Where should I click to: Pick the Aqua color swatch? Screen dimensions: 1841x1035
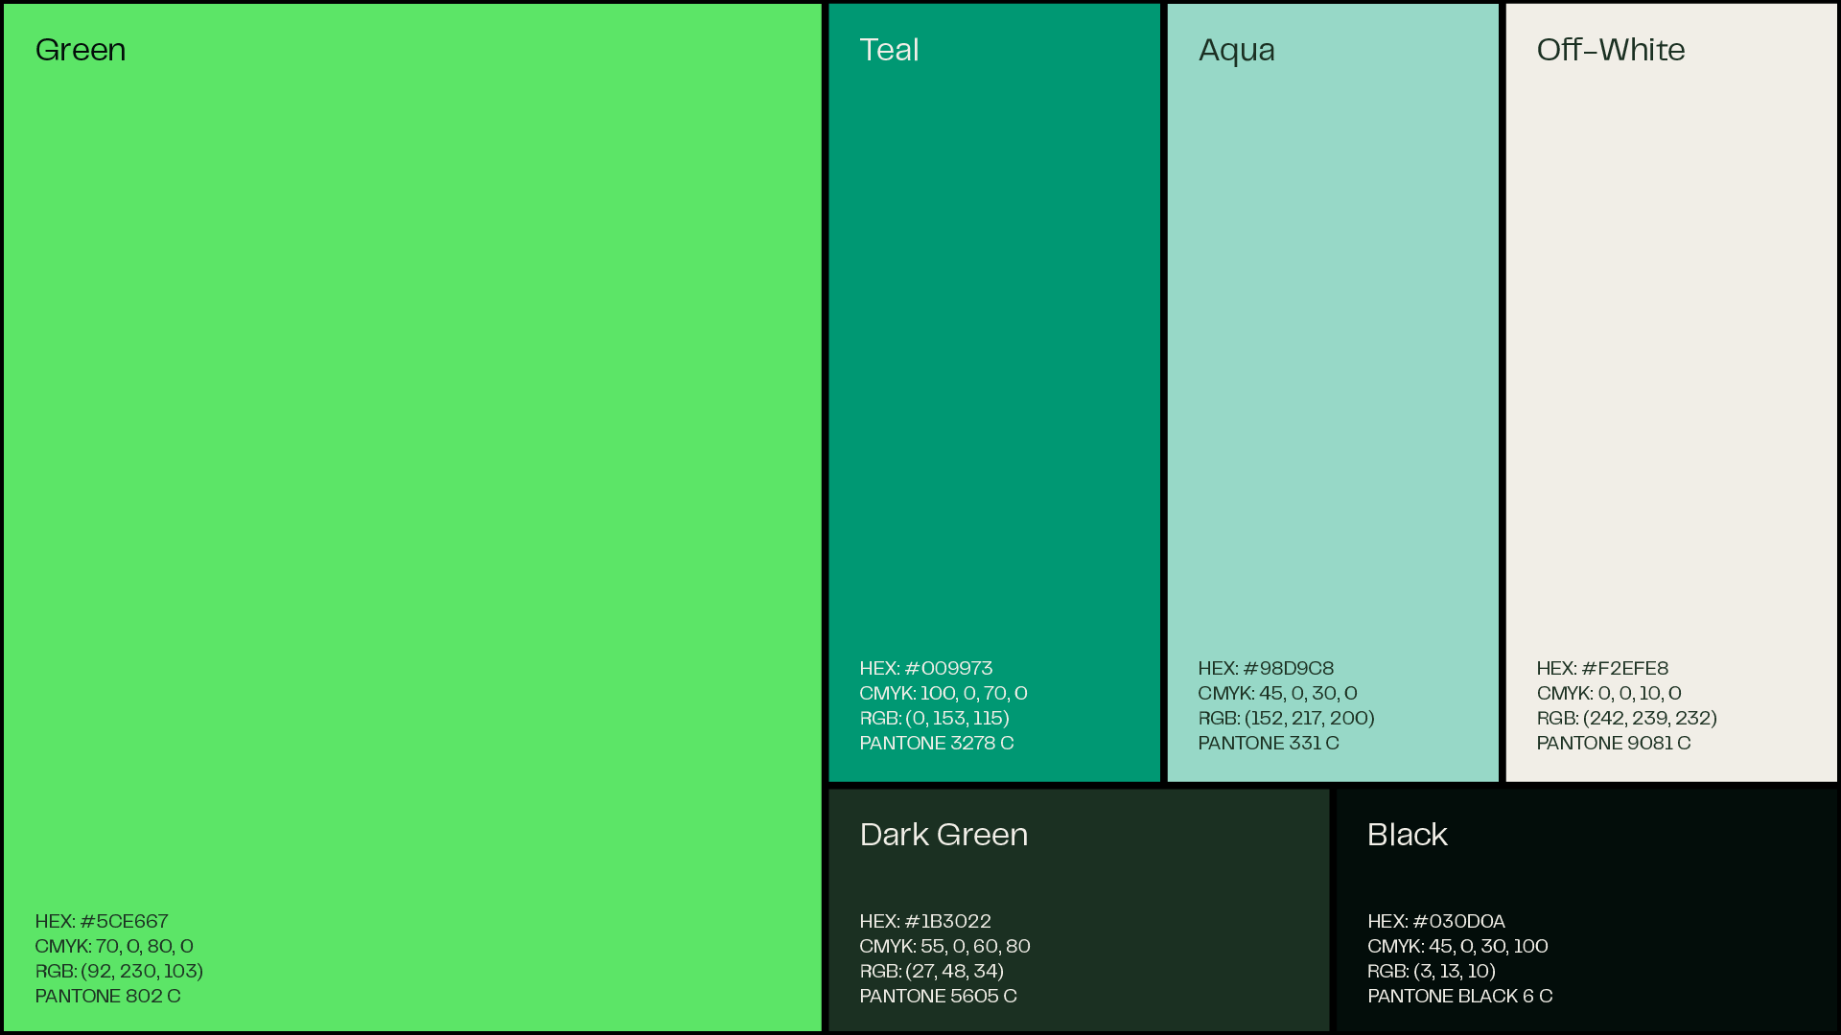(x=1332, y=364)
